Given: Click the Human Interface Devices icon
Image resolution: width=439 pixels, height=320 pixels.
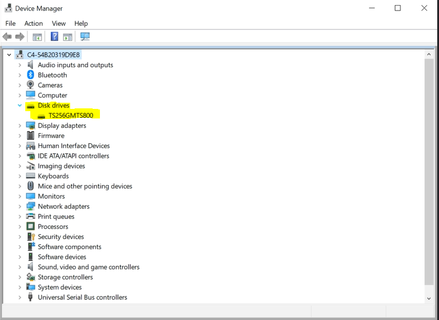Looking at the screenshot, I should (x=30, y=146).
